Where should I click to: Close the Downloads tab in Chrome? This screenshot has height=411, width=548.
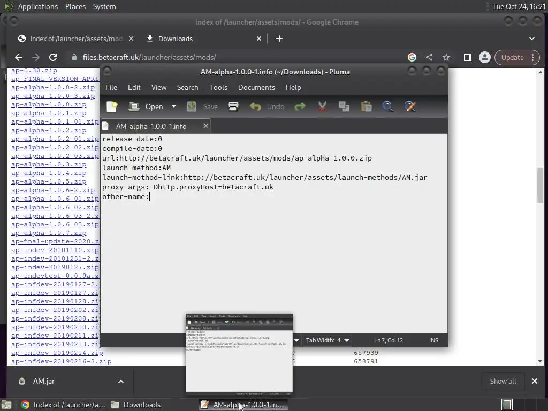click(x=259, y=39)
